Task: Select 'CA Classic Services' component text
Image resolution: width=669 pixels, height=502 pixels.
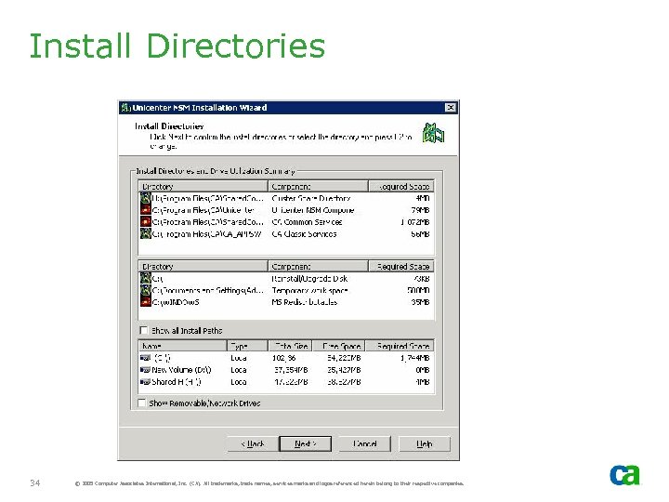Action: point(304,234)
